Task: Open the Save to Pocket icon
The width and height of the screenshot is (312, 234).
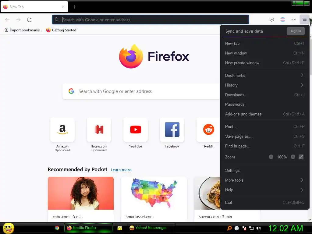Action: click(x=271, y=19)
